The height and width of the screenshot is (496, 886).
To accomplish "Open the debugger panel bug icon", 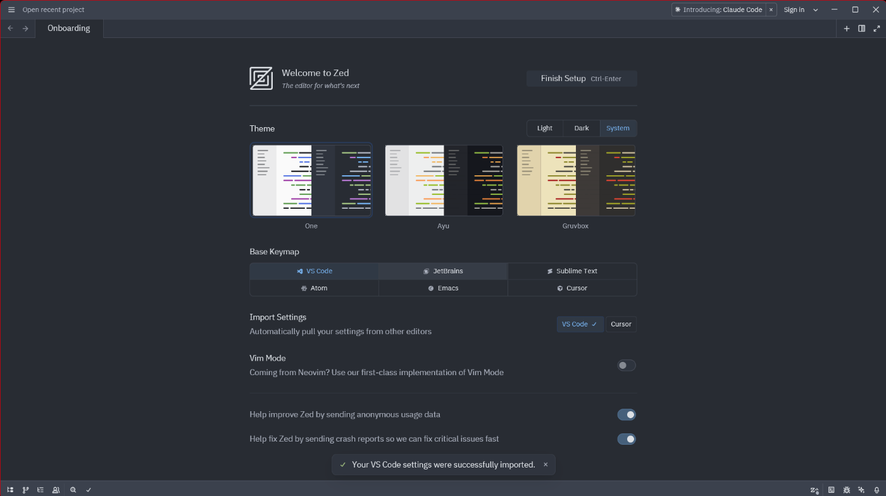I will (x=846, y=490).
